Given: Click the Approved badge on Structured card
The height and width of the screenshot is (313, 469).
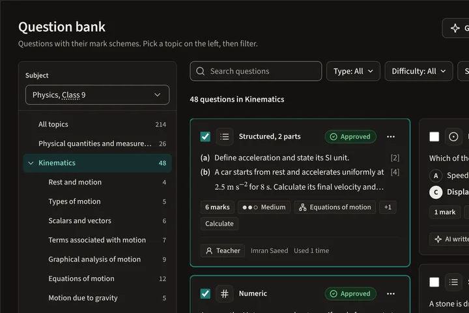Looking at the screenshot, I should 350,136.
